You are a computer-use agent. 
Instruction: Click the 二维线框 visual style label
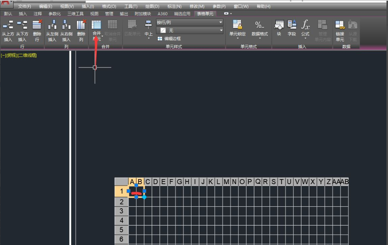pyautogui.click(x=27, y=55)
